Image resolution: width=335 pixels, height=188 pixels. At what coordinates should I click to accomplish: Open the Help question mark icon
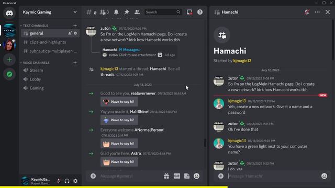200,12
